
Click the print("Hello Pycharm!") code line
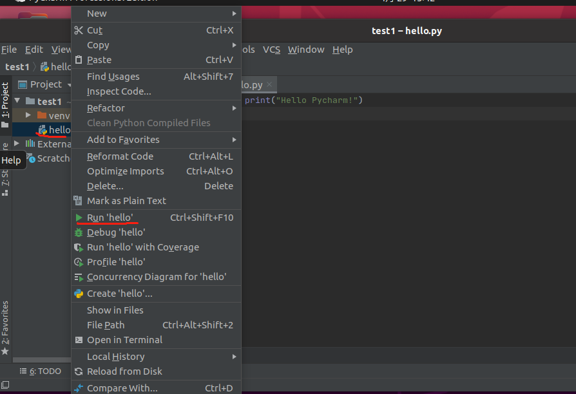(303, 100)
